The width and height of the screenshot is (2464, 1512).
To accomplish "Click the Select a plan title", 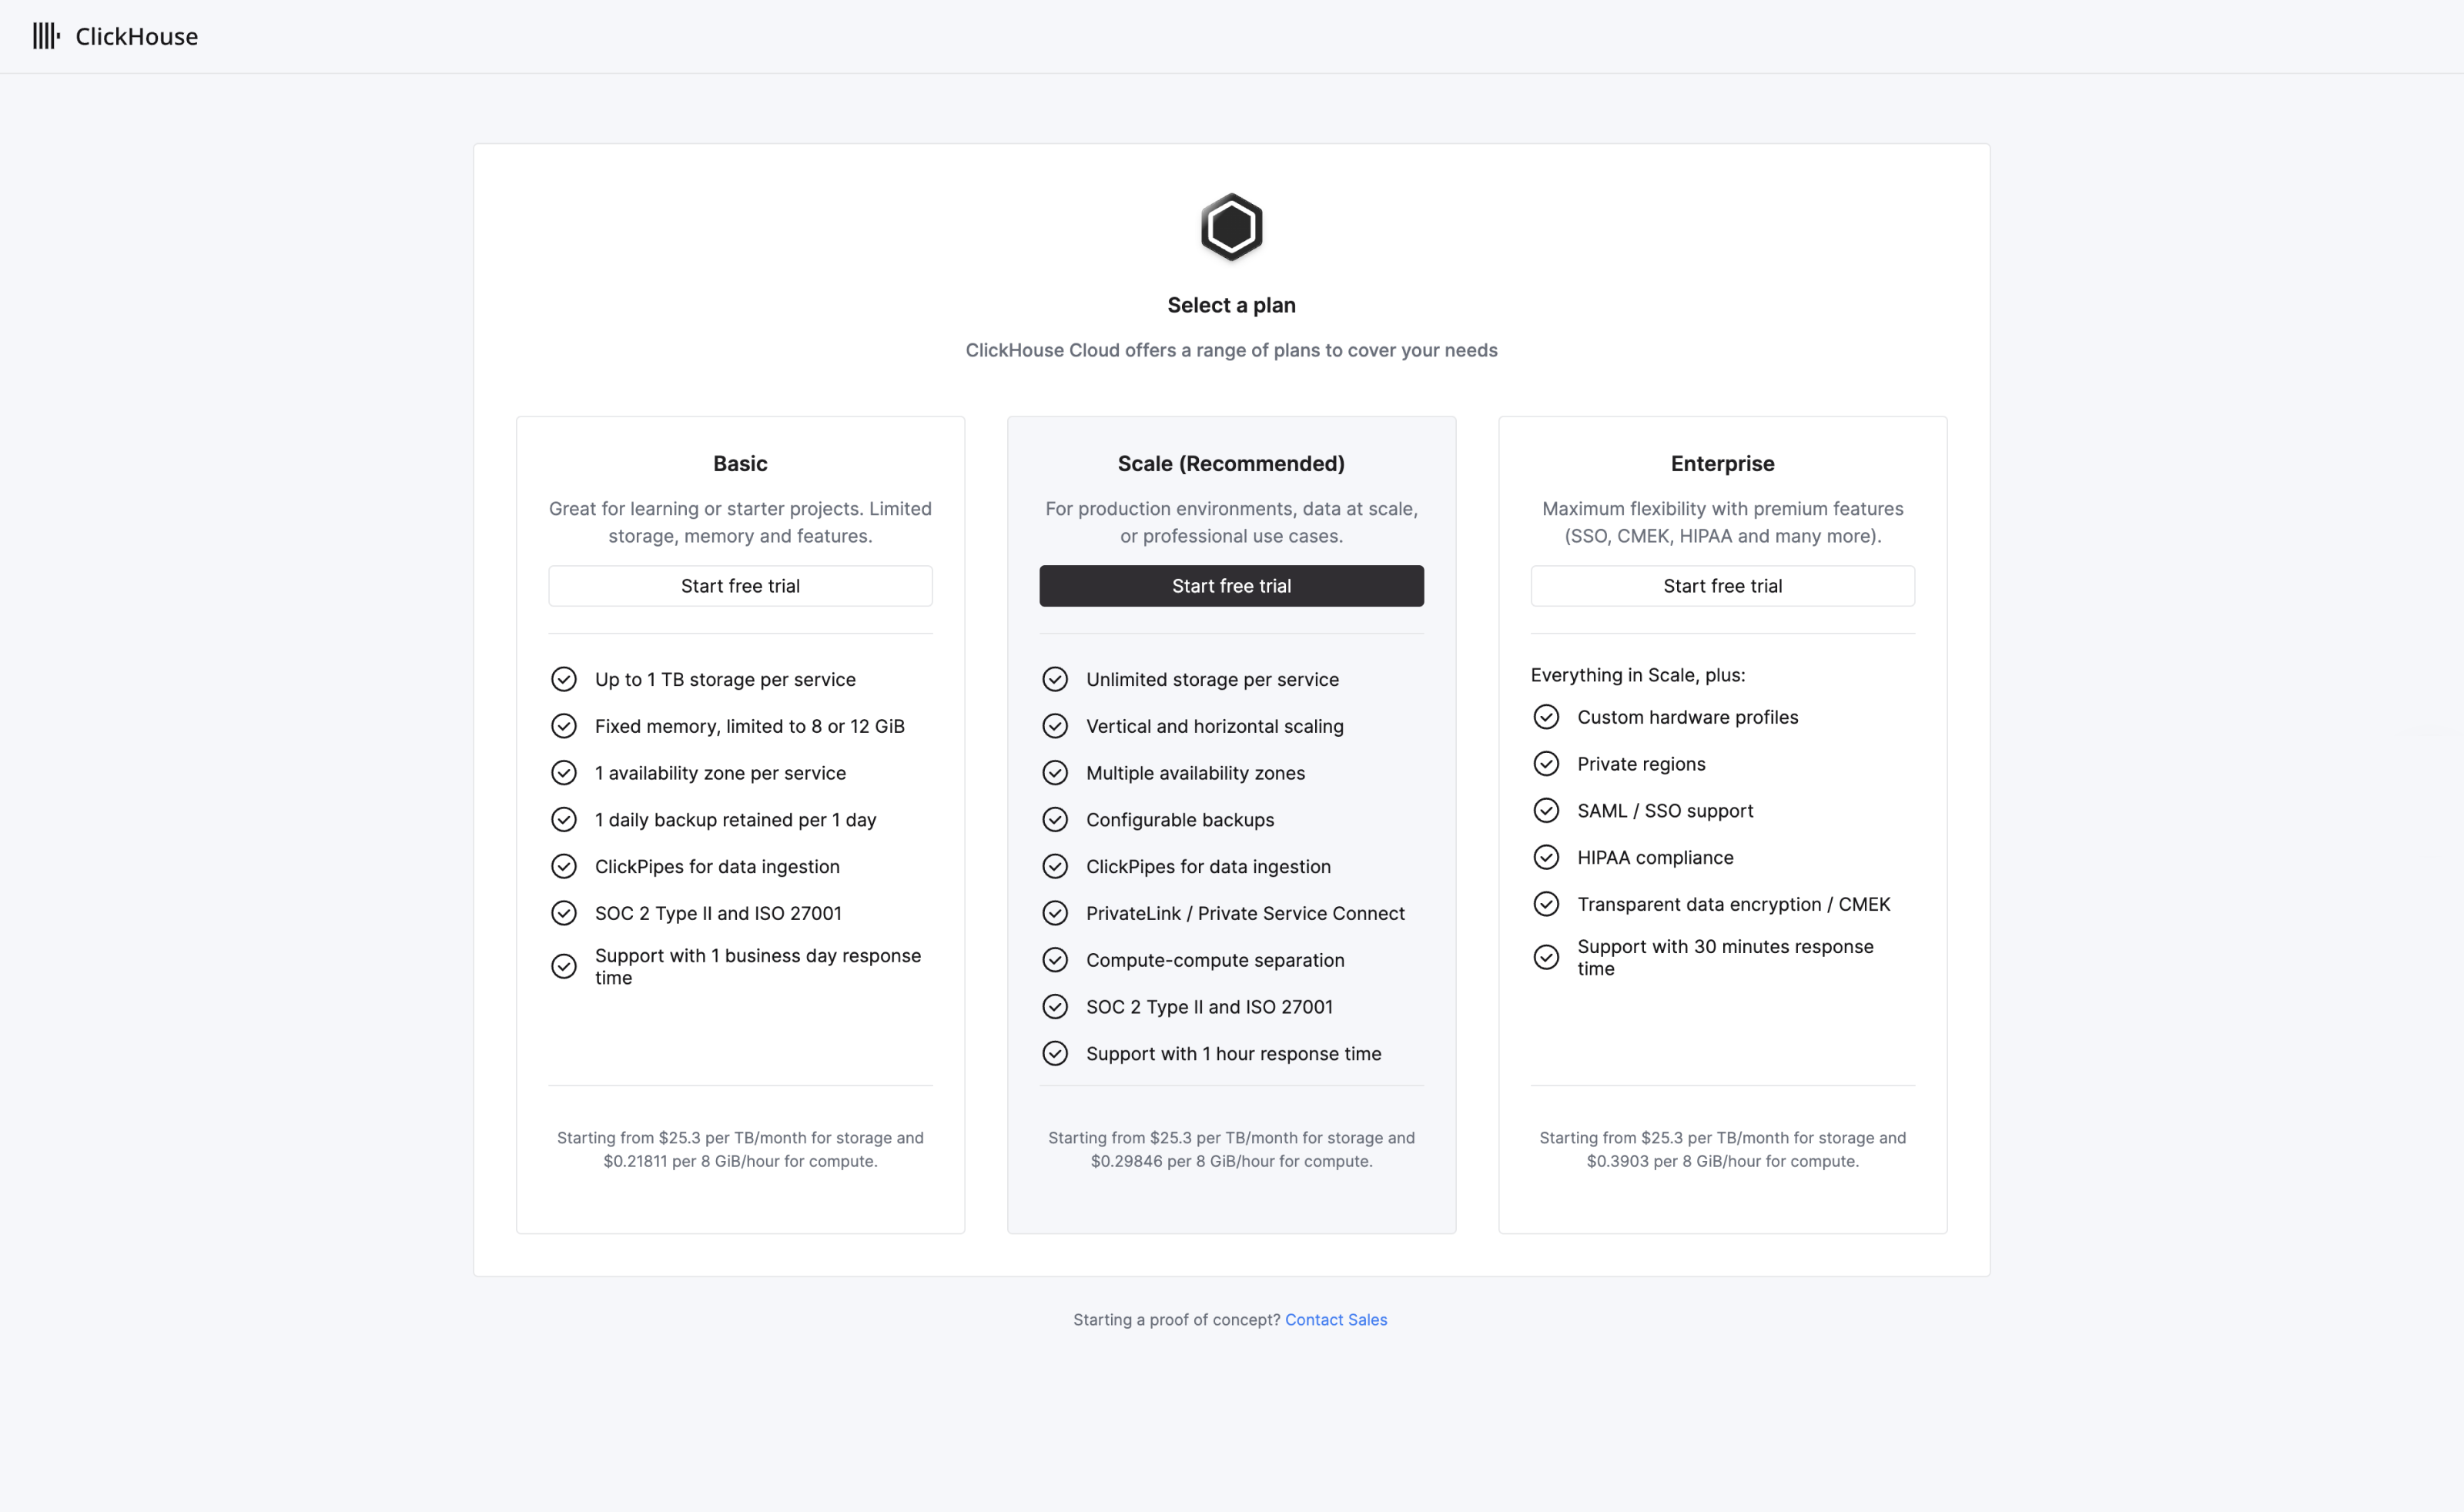I will 1231,305.
